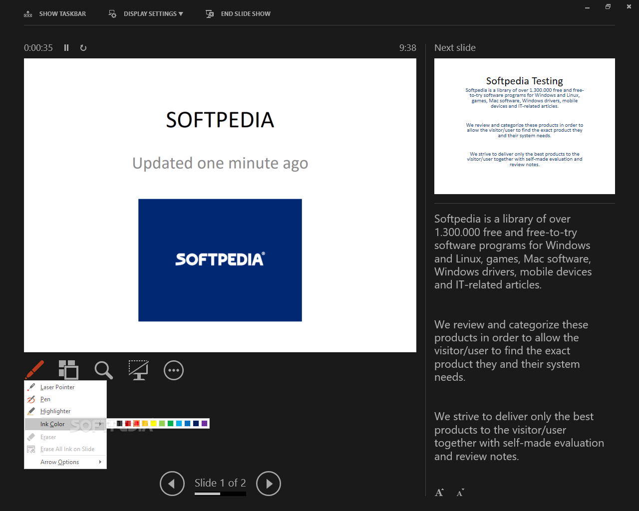The height and width of the screenshot is (511, 639).
Task: Choose the white ink color swatch
Action: pos(111,423)
